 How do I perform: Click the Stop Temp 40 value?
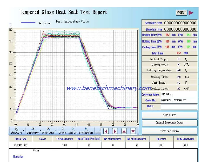[x=179, y=83]
